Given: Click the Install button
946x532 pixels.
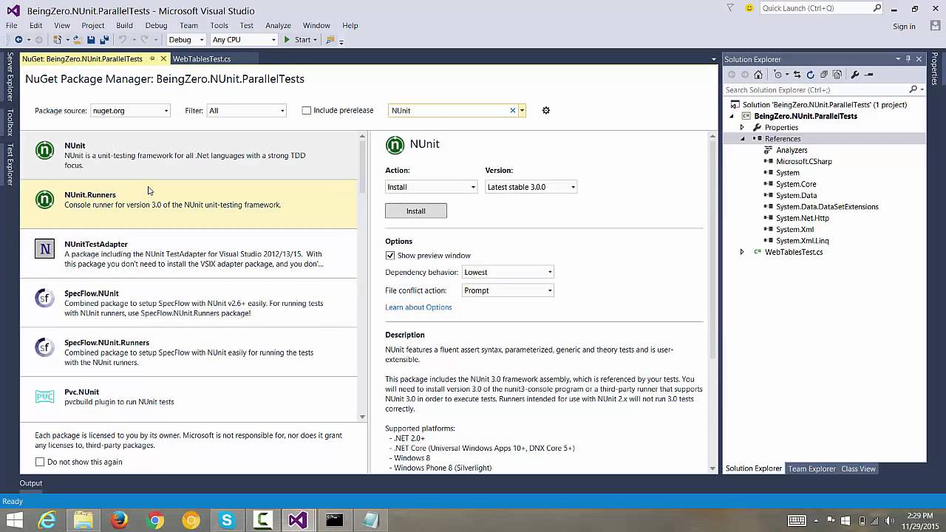Looking at the screenshot, I should [x=415, y=211].
